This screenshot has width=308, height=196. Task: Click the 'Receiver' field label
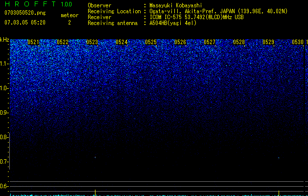pos(99,17)
